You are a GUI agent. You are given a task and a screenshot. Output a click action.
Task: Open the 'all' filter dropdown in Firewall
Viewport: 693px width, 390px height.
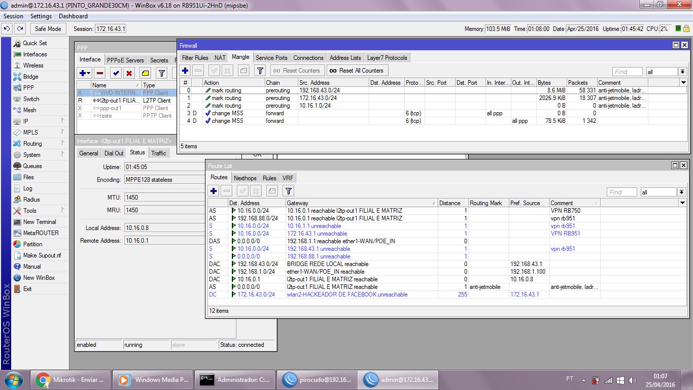(x=682, y=72)
